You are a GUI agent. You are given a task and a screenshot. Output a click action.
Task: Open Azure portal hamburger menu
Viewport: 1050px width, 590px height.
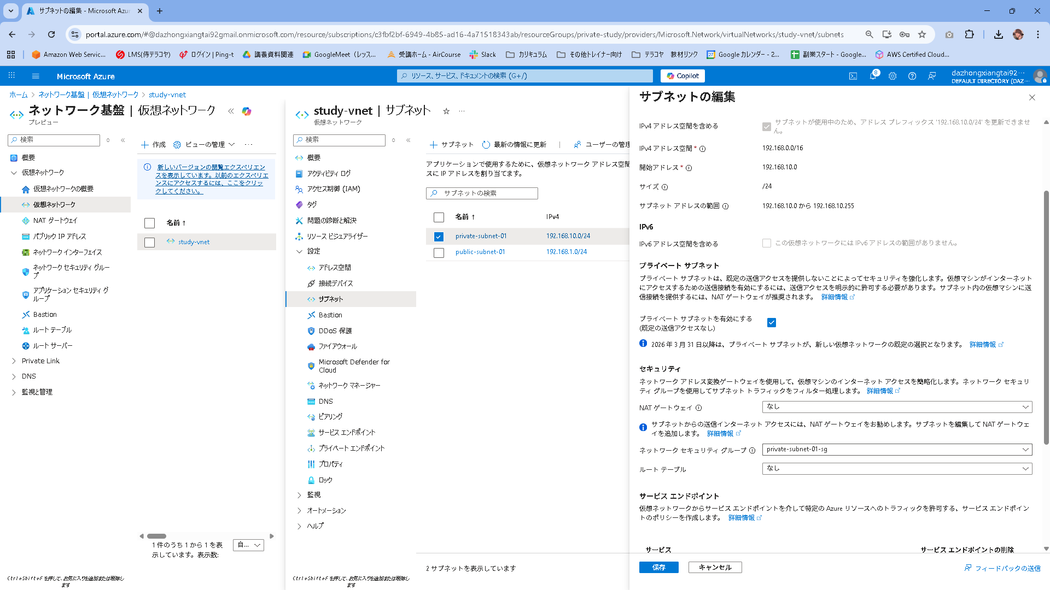[36, 76]
